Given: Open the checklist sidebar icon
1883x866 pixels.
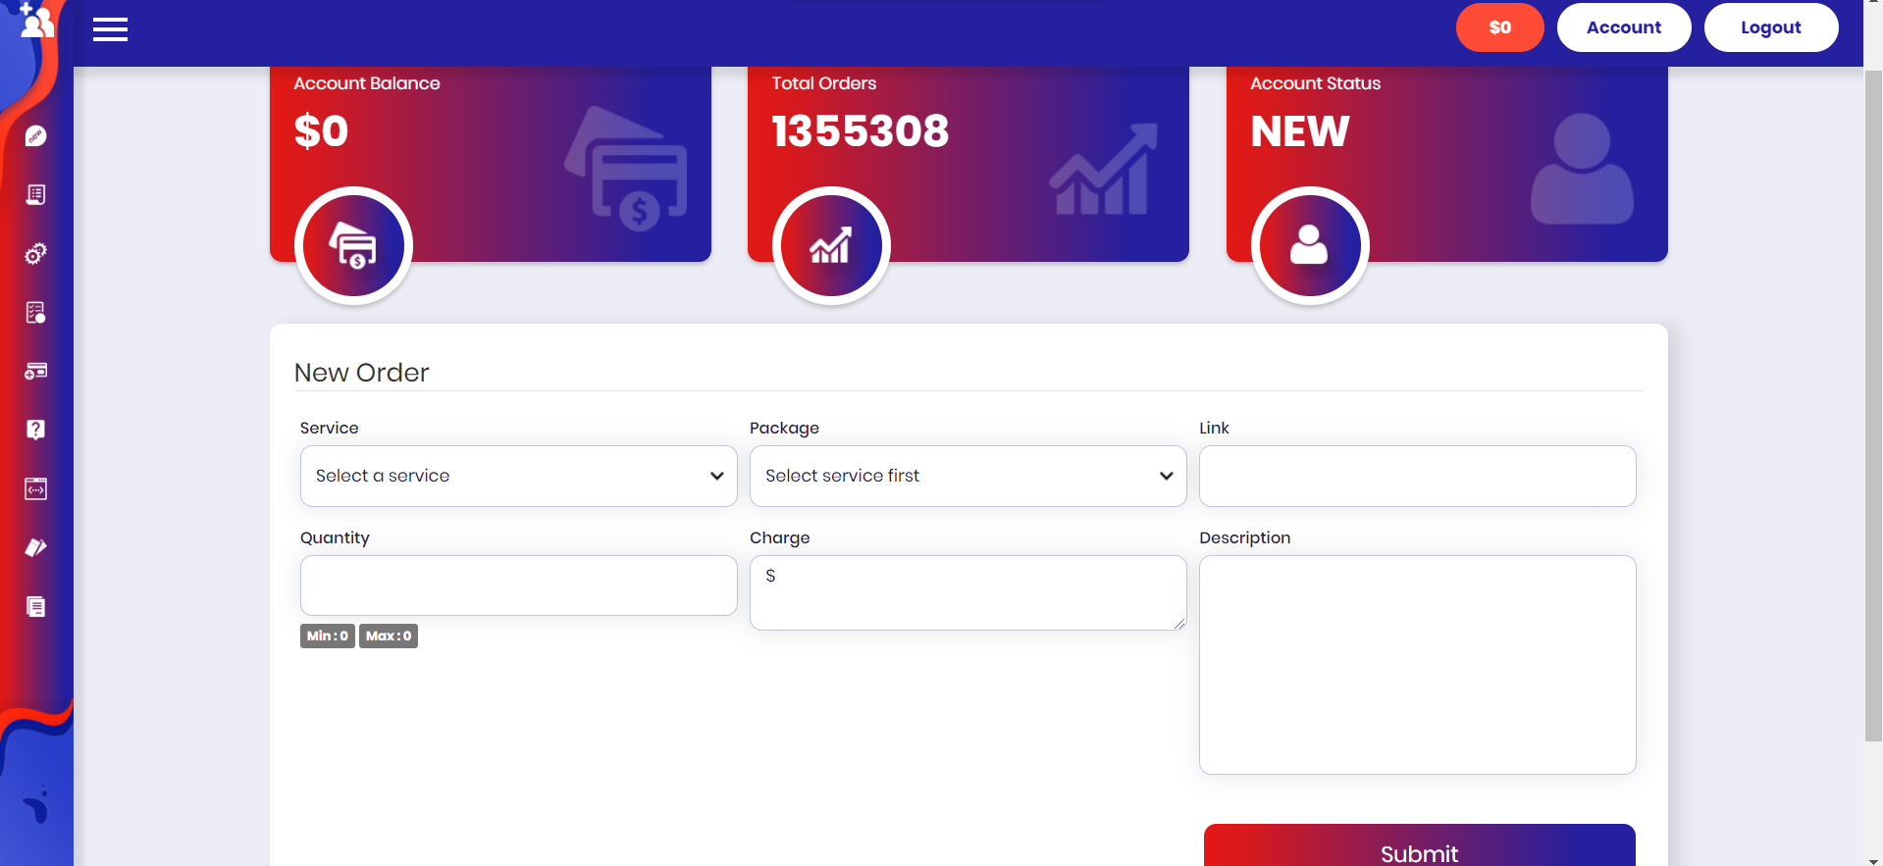Looking at the screenshot, I should (36, 312).
